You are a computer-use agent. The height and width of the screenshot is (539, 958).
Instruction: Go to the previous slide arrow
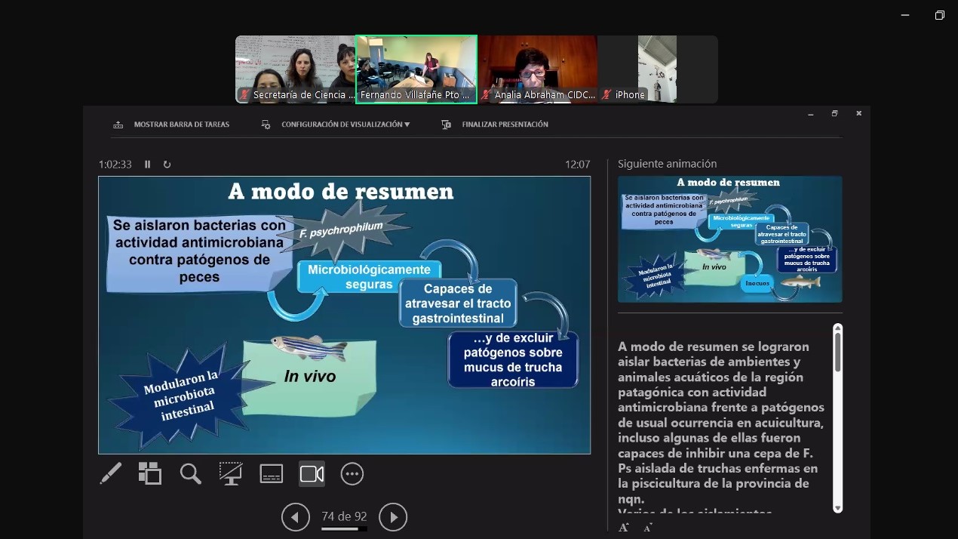click(295, 517)
